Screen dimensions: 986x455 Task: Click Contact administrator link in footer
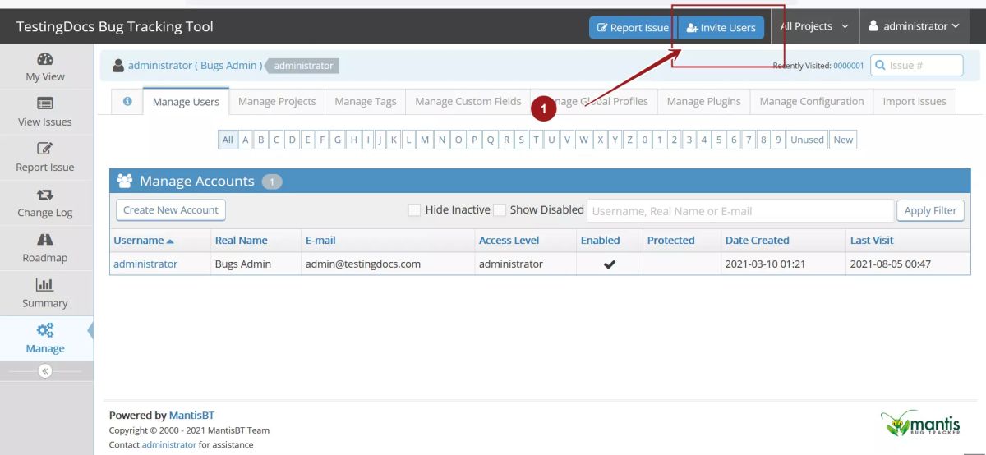(169, 445)
